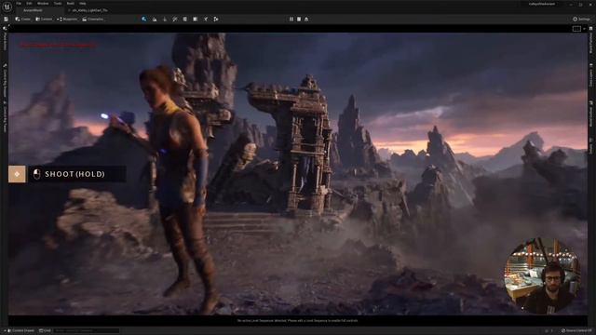This screenshot has height=335, width=596.
Task: Activate the Fracture mode icon
Action: tap(196, 19)
